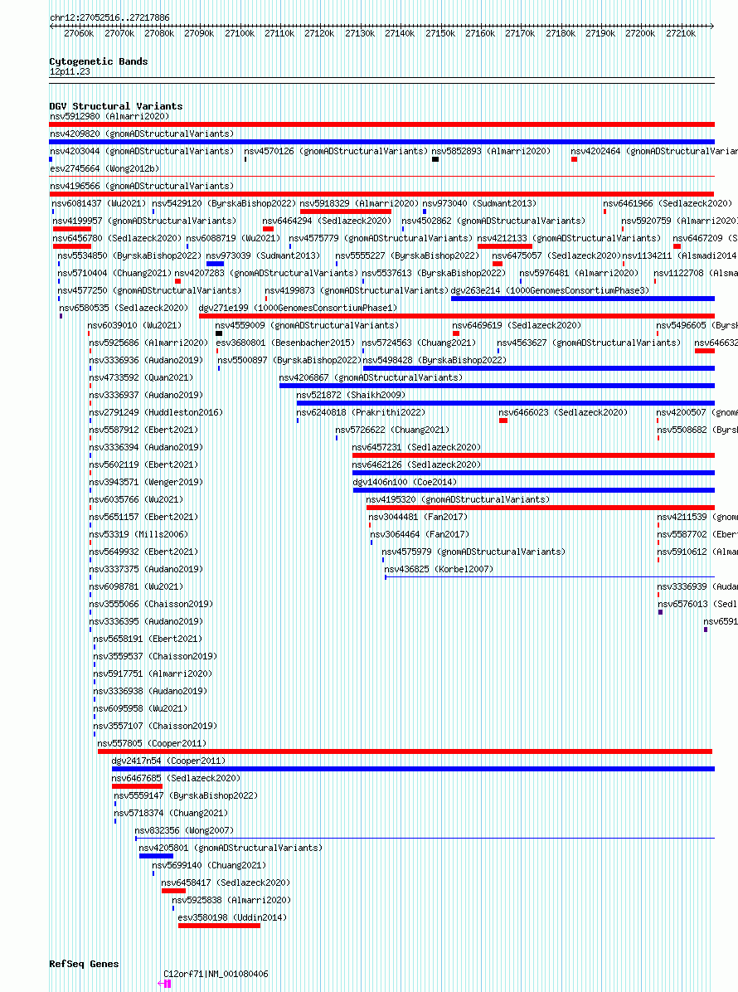The height and width of the screenshot is (992, 738).
Task: Select the nsv6466023 (Sedlazeck2020) red marker
Action: (503, 421)
